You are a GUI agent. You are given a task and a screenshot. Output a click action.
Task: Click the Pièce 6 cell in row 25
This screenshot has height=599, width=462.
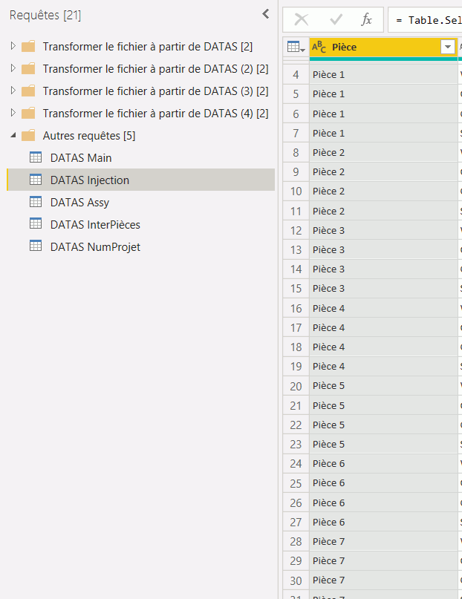point(383,483)
